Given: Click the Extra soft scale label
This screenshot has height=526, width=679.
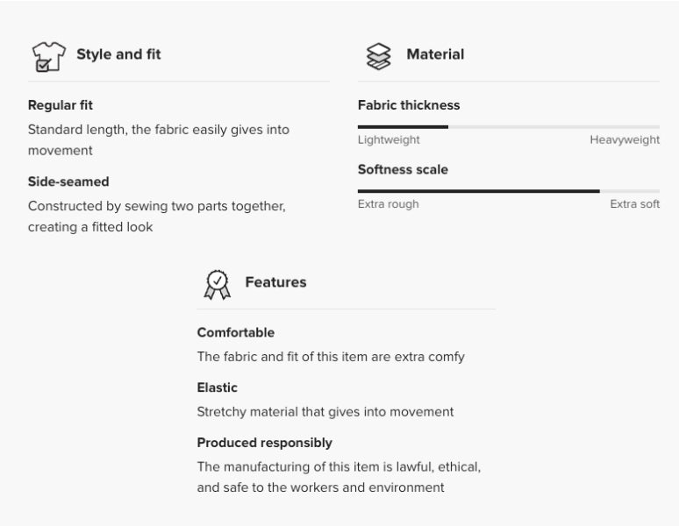Looking at the screenshot, I should click(635, 204).
